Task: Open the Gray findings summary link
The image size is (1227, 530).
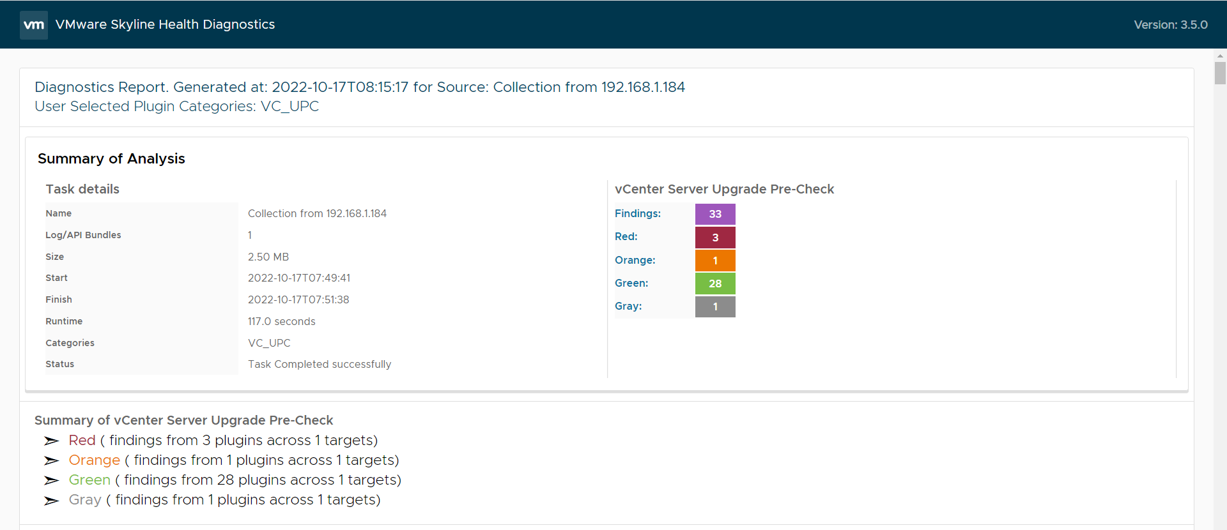Action: (x=85, y=500)
